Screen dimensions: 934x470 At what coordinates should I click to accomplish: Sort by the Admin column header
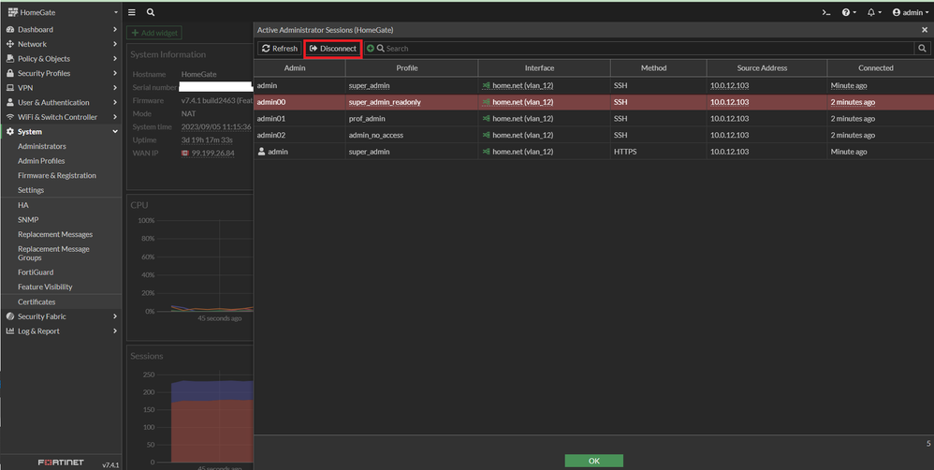click(x=299, y=68)
